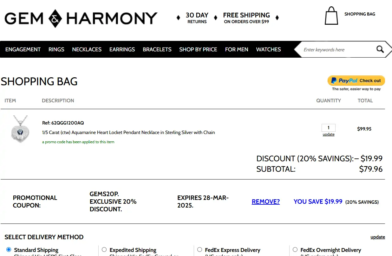Open the Earrings category
Image resolution: width=392 pixels, height=256 pixels.
122,49
